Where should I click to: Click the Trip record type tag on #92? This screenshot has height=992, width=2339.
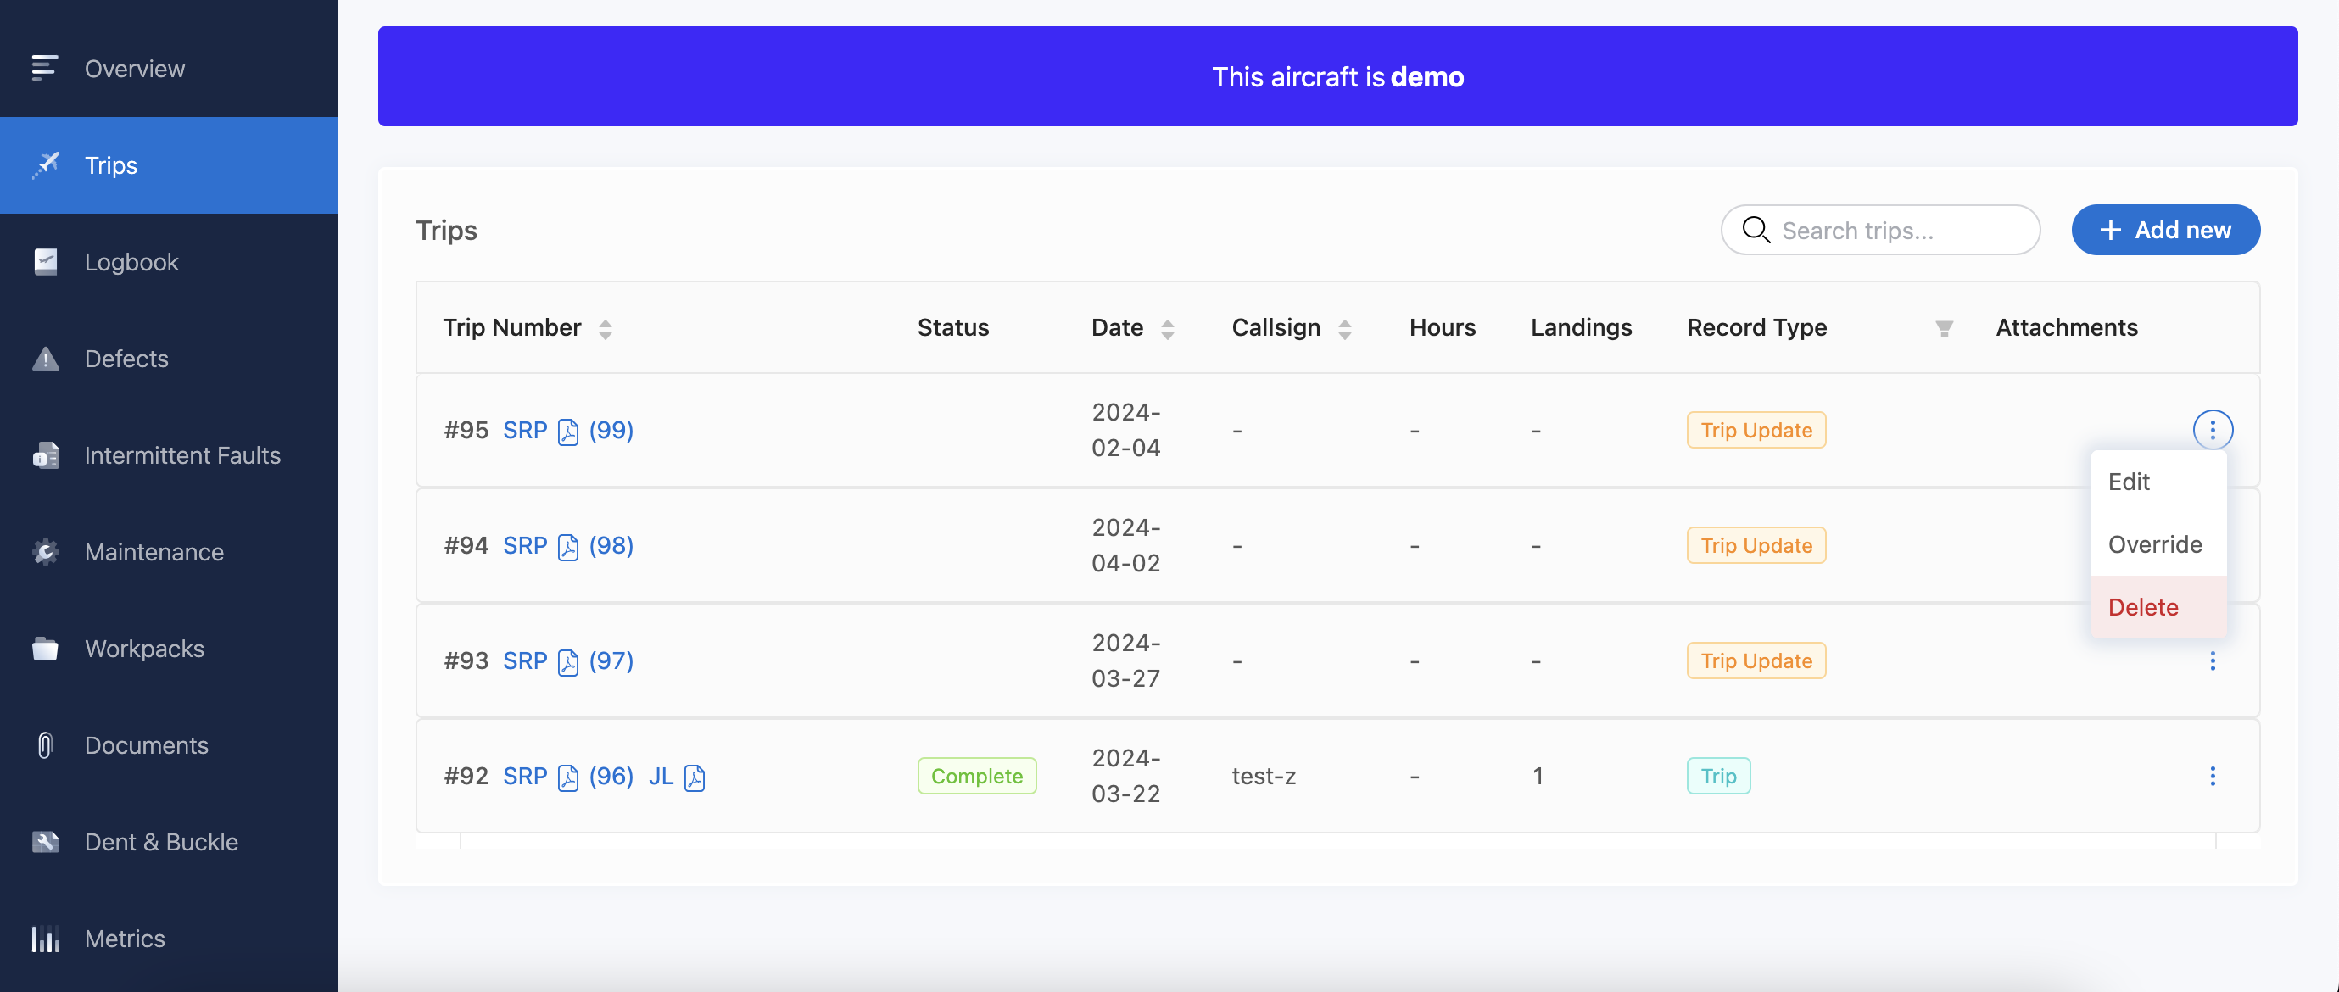(1718, 775)
